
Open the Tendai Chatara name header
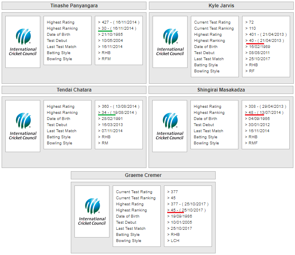point(74,90)
